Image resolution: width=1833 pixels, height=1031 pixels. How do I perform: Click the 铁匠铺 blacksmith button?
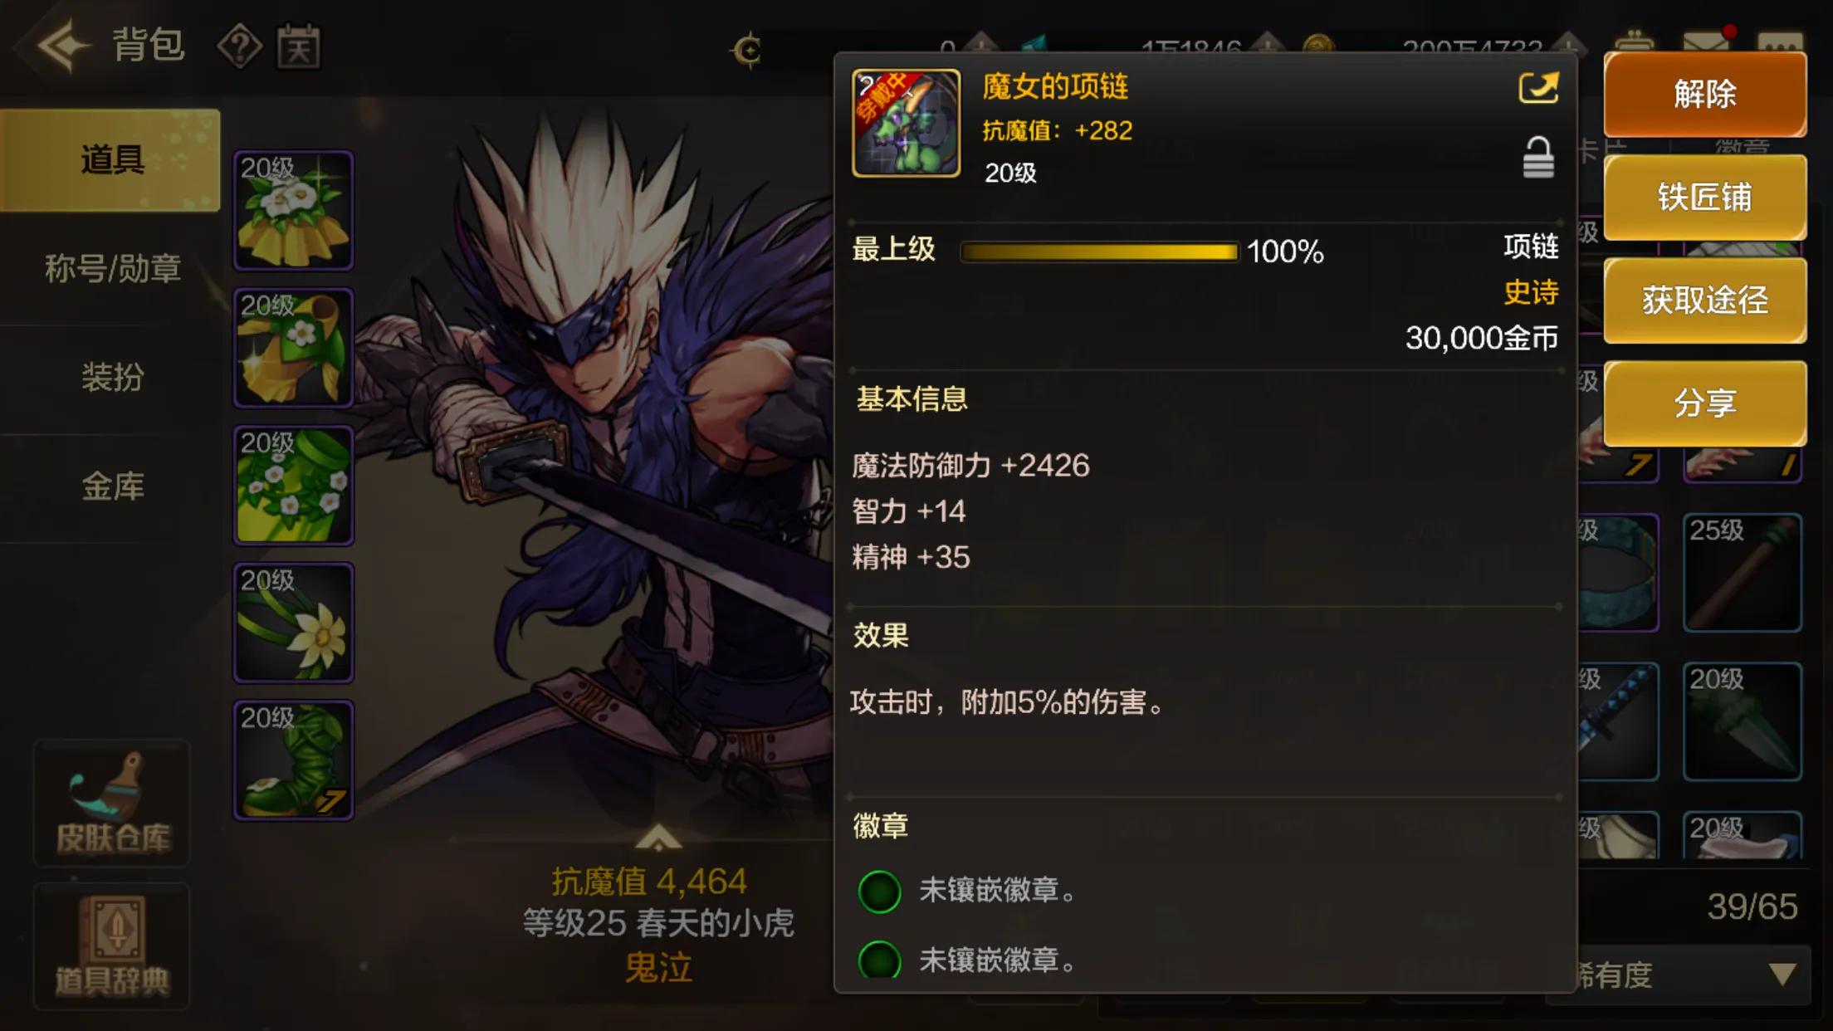click(1705, 197)
